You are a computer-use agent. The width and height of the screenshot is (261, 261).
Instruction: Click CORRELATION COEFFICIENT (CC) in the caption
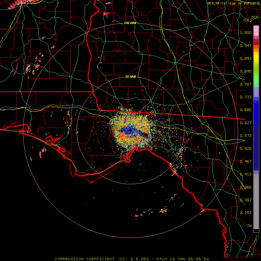click(x=91, y=259)
